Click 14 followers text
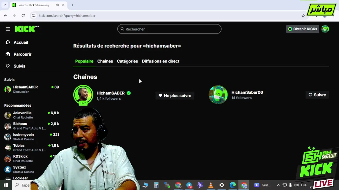Viewport: 339px width, 190px height. click(x=241, y=98)
